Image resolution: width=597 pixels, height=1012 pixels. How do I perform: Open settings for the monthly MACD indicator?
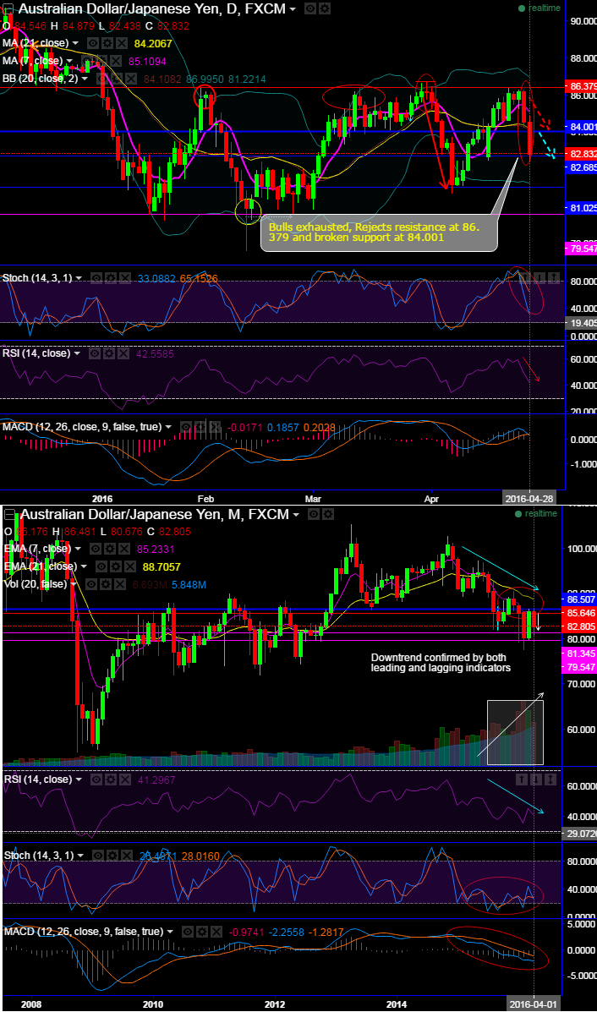[200, 932]
